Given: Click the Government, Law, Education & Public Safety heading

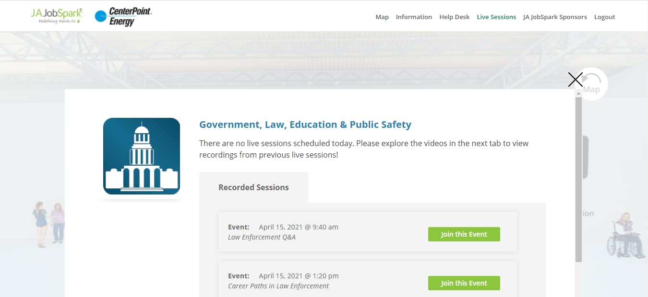Looking at the screenshot, I should 305,125.
